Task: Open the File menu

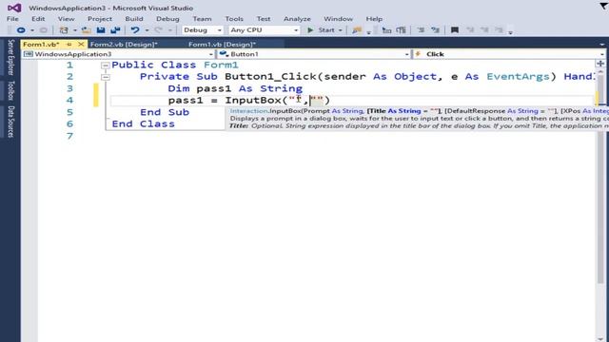Action: tap(12, 19)
